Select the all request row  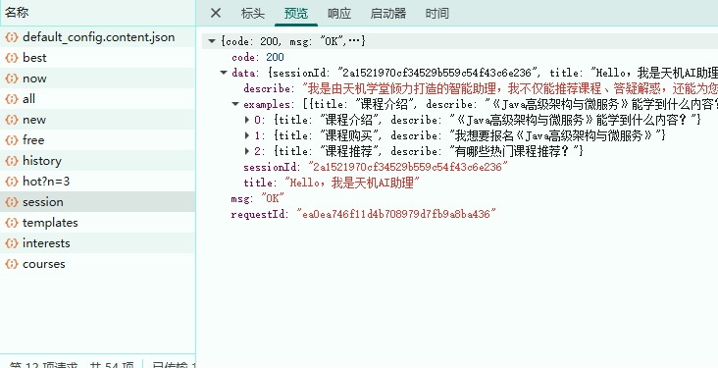[x=97, y=99]
